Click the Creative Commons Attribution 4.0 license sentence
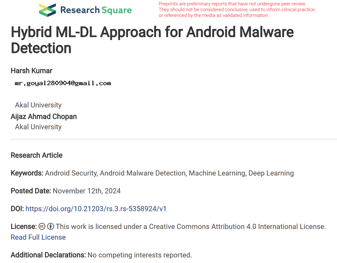This screenshot has width=337, height=263. [x=191, y=226]
